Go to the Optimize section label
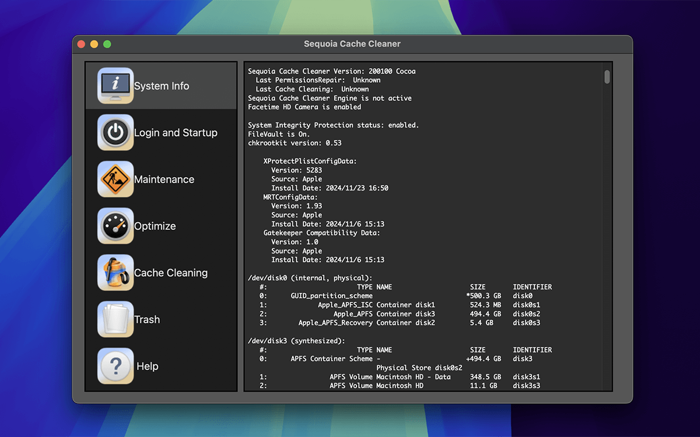700x437 pixels. pos(155,226)
